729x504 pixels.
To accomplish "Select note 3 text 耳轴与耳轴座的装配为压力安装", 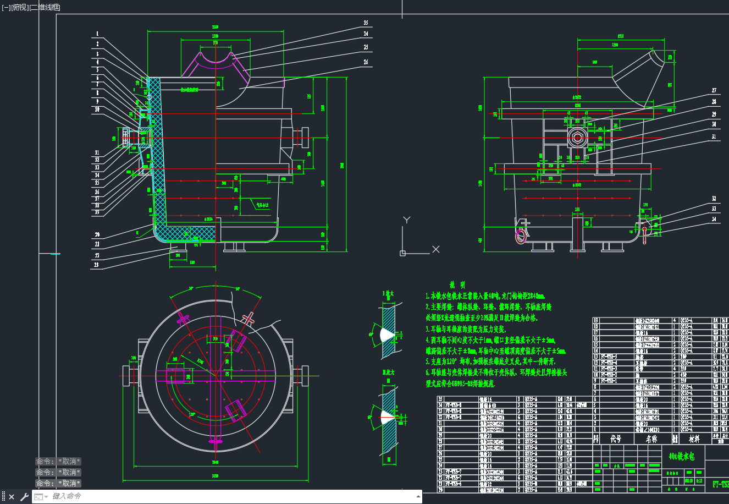I will pyautogui.click(x=465, y=329).
